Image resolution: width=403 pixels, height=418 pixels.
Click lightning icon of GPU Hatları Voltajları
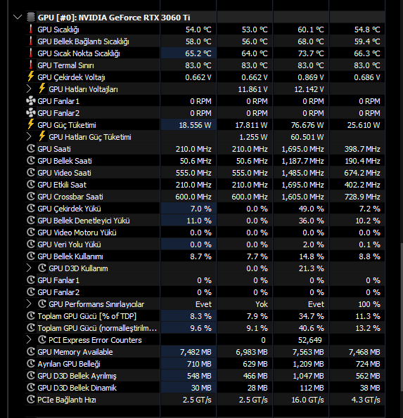[42, 89]
